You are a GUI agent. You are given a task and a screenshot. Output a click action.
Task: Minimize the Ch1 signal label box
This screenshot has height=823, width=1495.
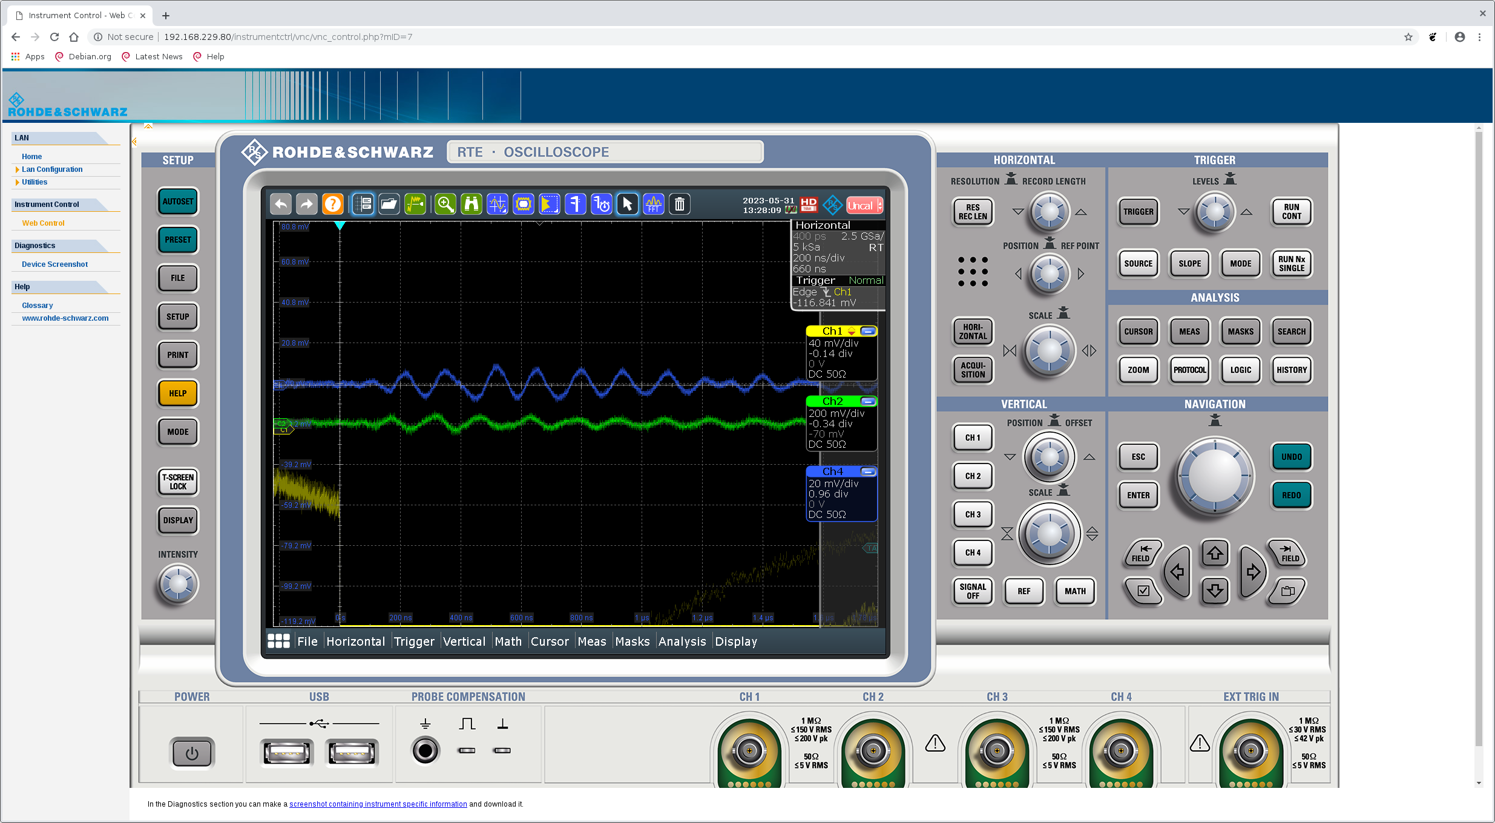click(868, 331)
